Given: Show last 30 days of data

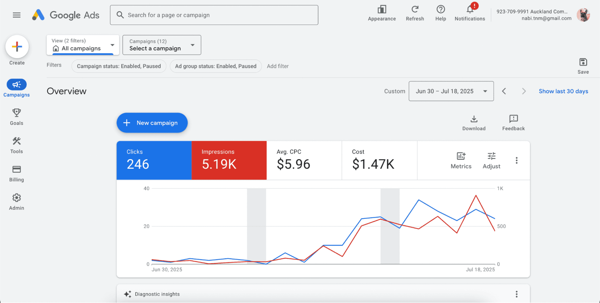Looking at the screenshot, I should [563, 91].
